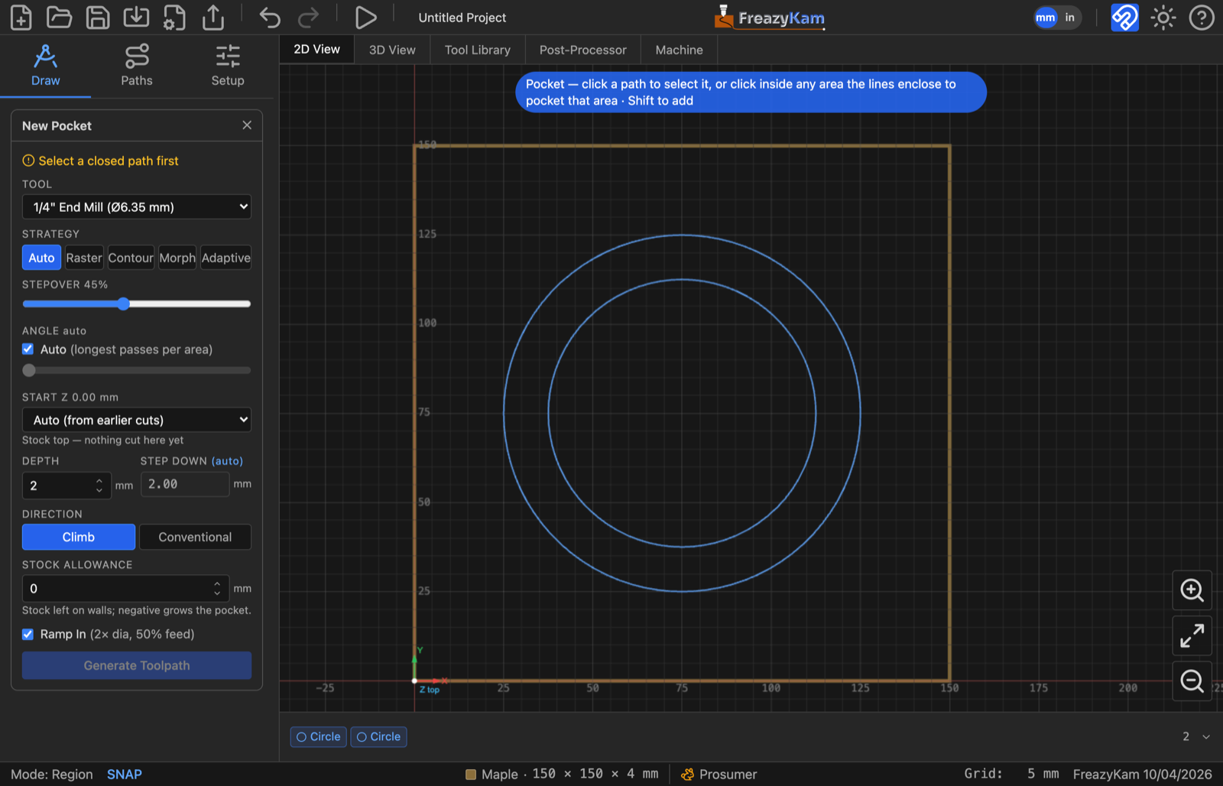Image resolution: width=1223 pixels, height=786 pixels.
Task: Click Grid 5 mm status entry
Action: coord(1011,774)
